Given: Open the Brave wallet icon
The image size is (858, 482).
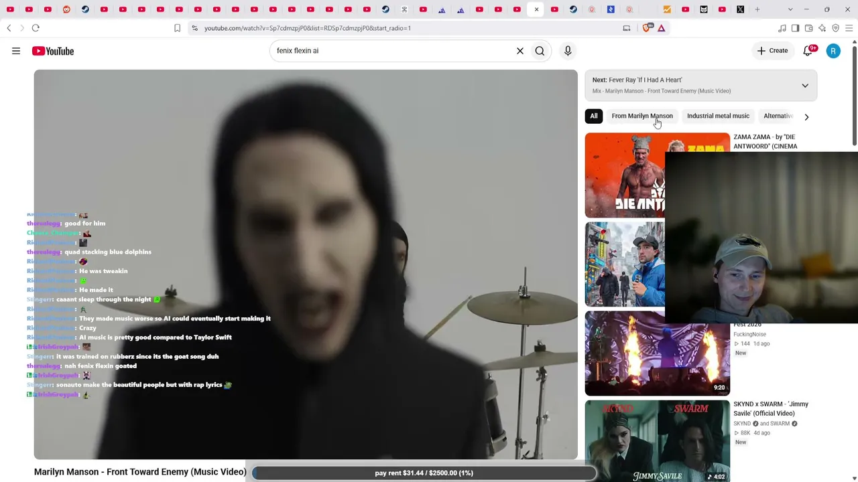Looking at the screenshot, I should pos(808,28).
